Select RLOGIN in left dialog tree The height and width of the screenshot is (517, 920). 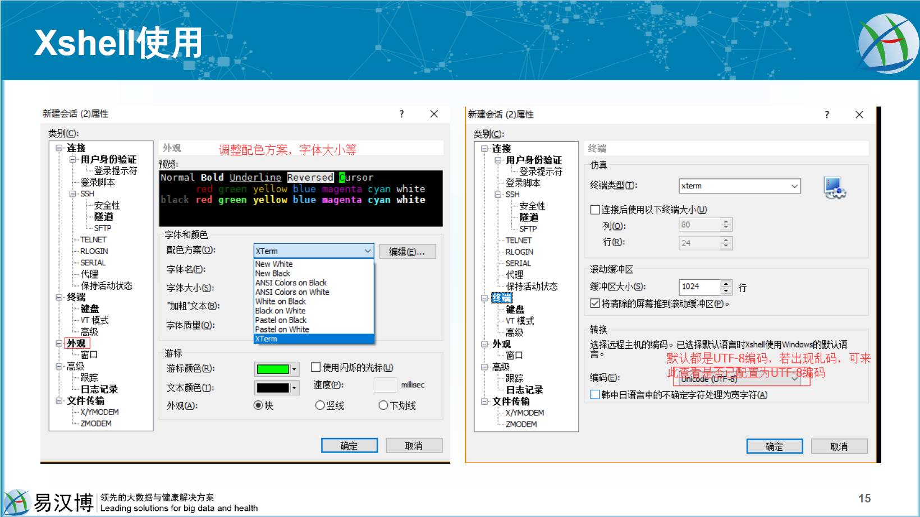pos(94,251)
